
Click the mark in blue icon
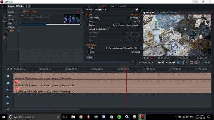click(x=178, y=62)
